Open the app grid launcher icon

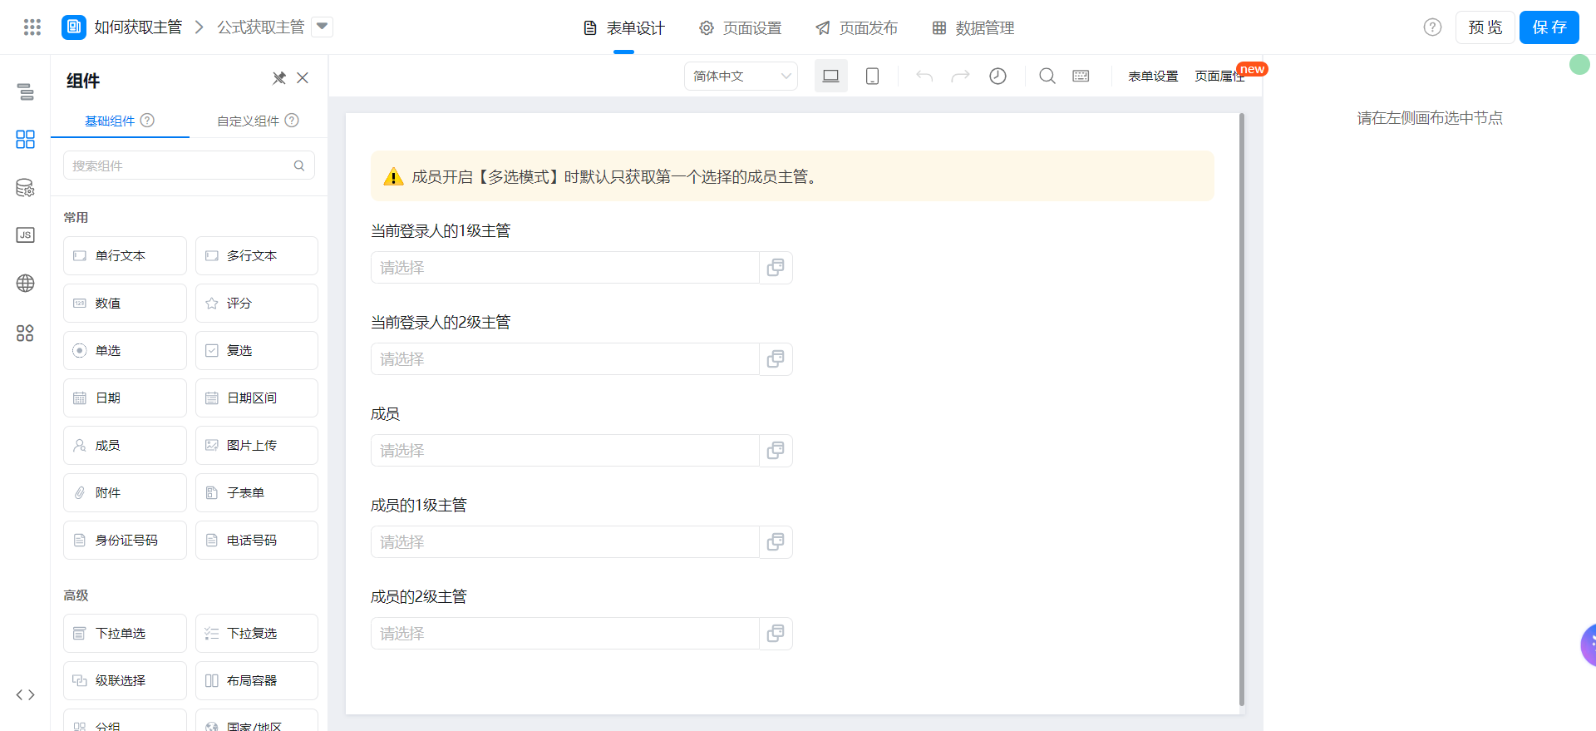coord(32,27)
